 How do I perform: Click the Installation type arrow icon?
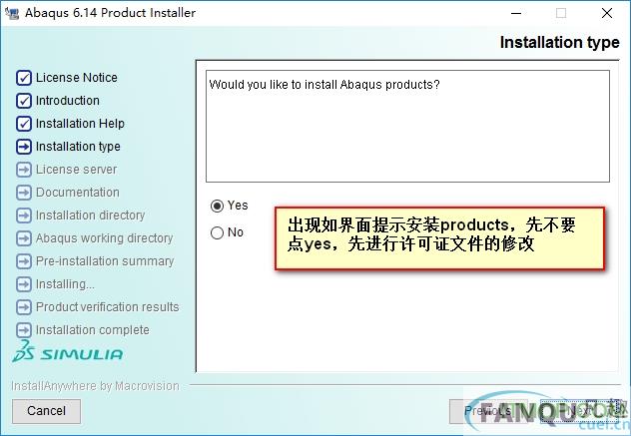tap(24, 147)
